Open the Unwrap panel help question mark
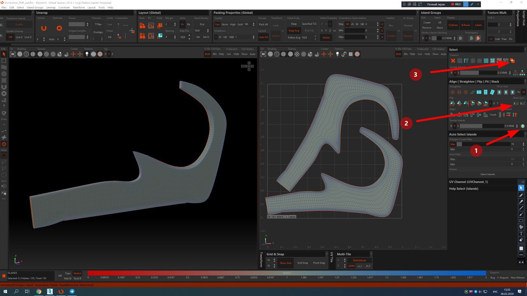The height and width of the screenshot is (296, 527). (135, 13)
